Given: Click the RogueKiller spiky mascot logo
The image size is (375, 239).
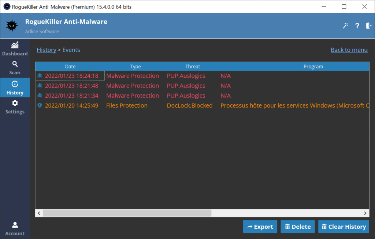Looking at the screenshot, I should tap(12, 26).
